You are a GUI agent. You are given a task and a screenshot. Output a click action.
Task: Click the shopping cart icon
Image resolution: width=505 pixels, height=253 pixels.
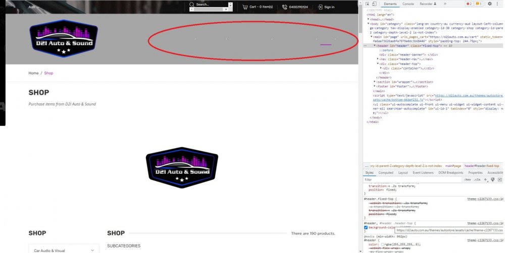click(x=245, y=7)
